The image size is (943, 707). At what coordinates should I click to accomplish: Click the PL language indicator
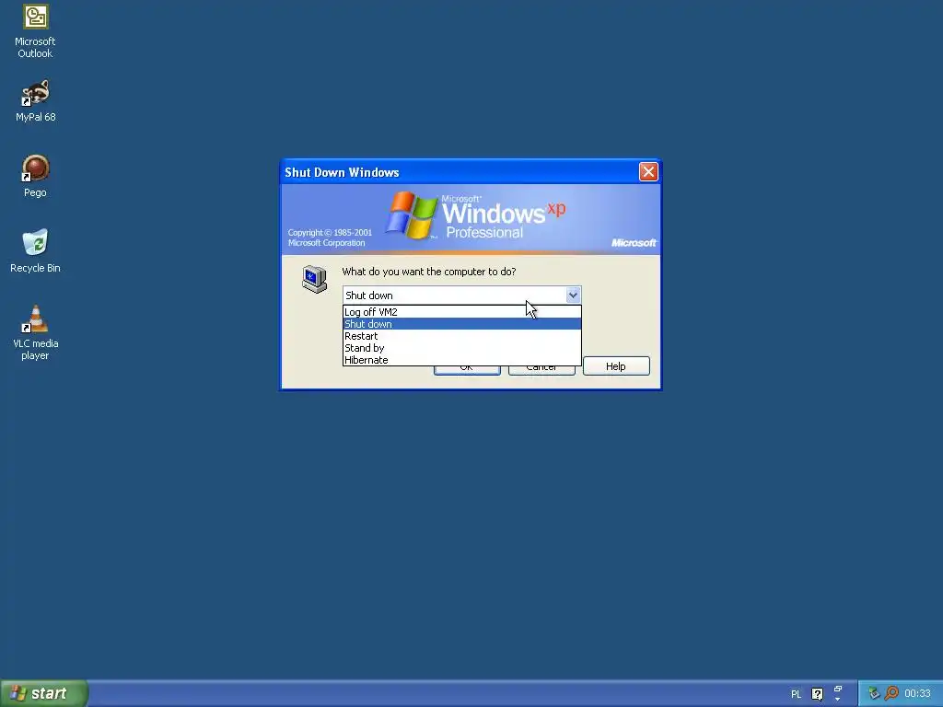tap(796, 694)
